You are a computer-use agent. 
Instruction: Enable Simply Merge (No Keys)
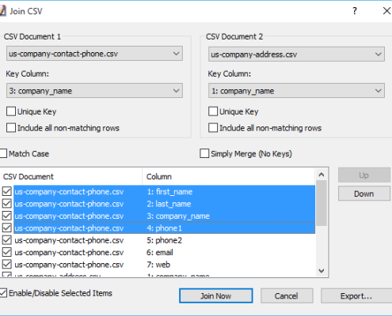coord(204,153)
